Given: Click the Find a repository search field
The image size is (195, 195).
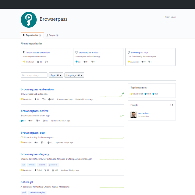Looking at the screenshot, I should pos(34,75).
